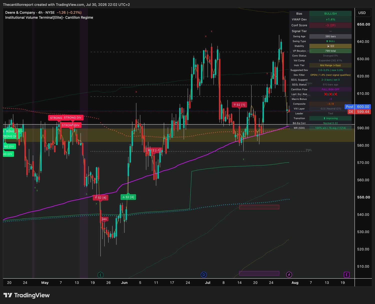Click the Composite -3 / 9 value

(330, 104)
